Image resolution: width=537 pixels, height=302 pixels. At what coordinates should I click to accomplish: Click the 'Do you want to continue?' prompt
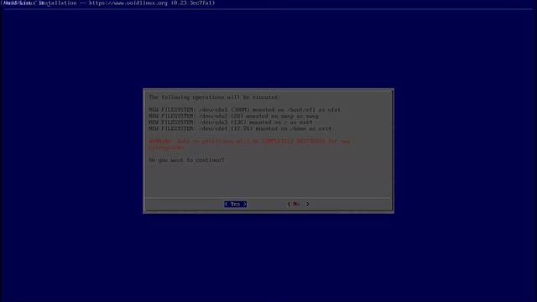(186, 160)
